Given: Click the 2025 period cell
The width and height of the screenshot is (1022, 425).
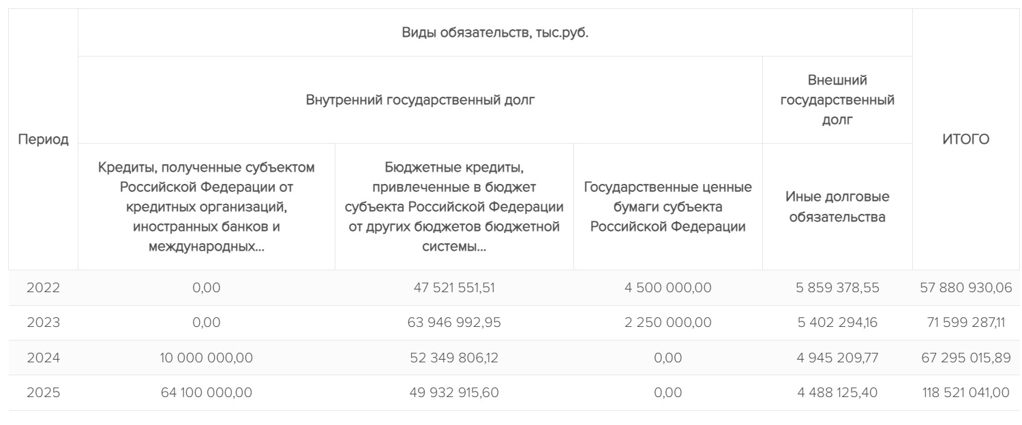Looking at the screenshot, I should tap(43, 393).
